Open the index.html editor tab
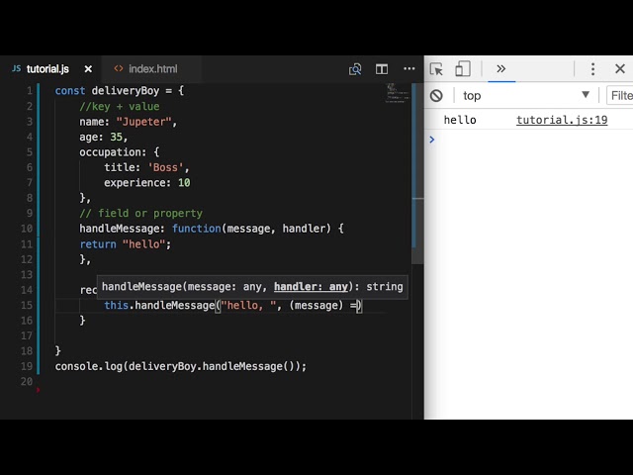The width and height of the screenshot is (633, 475). point(152,69)
